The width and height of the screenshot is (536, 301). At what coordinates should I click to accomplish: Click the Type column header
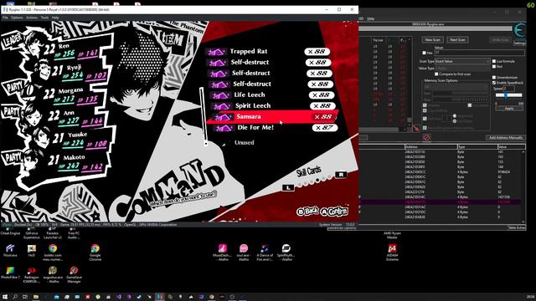477,147
